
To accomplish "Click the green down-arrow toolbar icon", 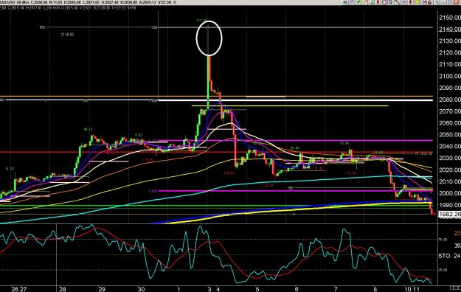I will [358, 2].
